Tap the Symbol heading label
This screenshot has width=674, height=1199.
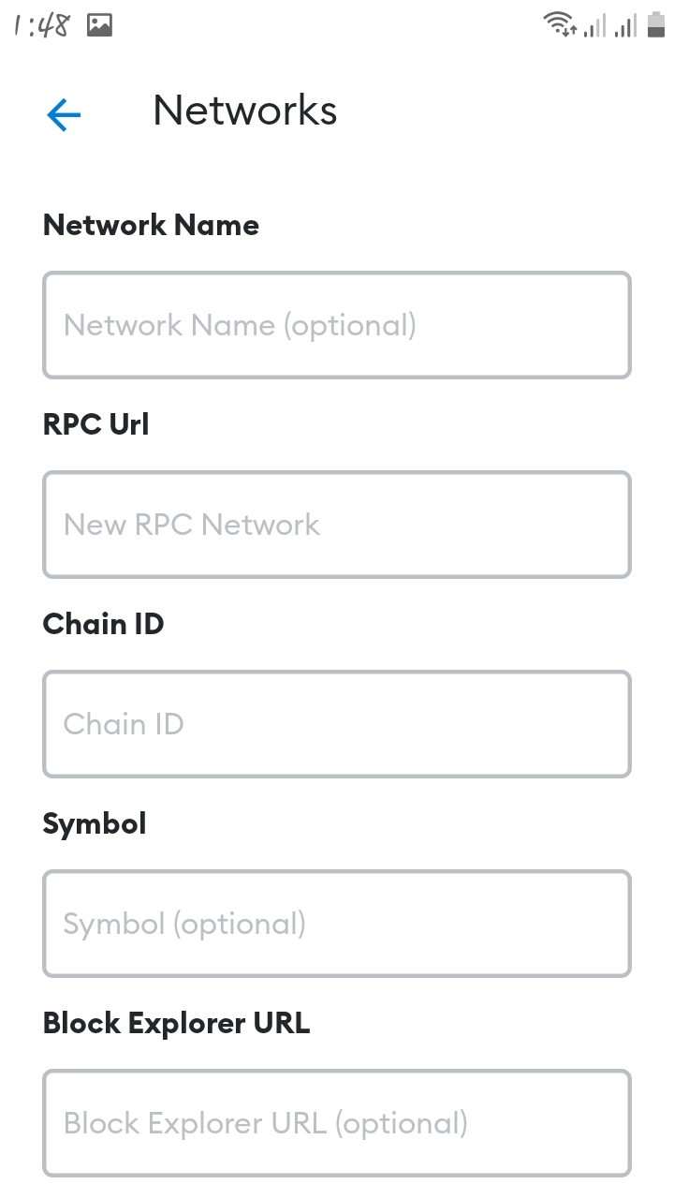pos(95,824)
